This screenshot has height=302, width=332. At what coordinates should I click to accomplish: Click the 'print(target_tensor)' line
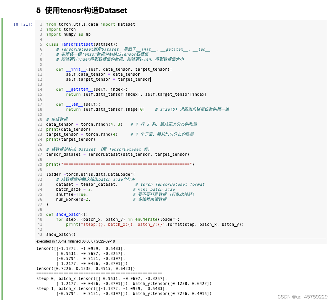click(x=71, y=140)
